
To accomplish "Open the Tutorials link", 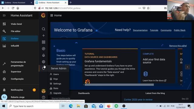I will click(154, 30).
